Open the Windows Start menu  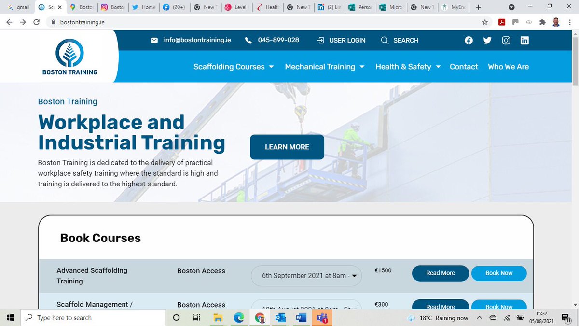10,318
